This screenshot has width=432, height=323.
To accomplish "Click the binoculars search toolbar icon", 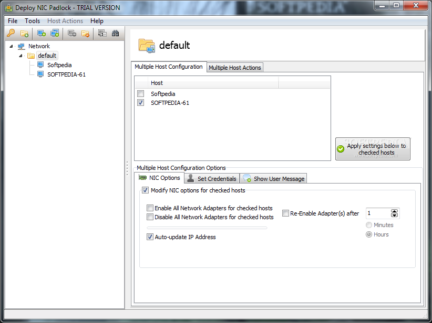I will click(116, 34).
